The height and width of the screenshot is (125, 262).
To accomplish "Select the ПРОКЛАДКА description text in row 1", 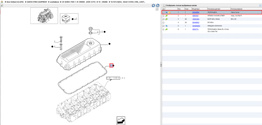I will (x=212, y=12).
